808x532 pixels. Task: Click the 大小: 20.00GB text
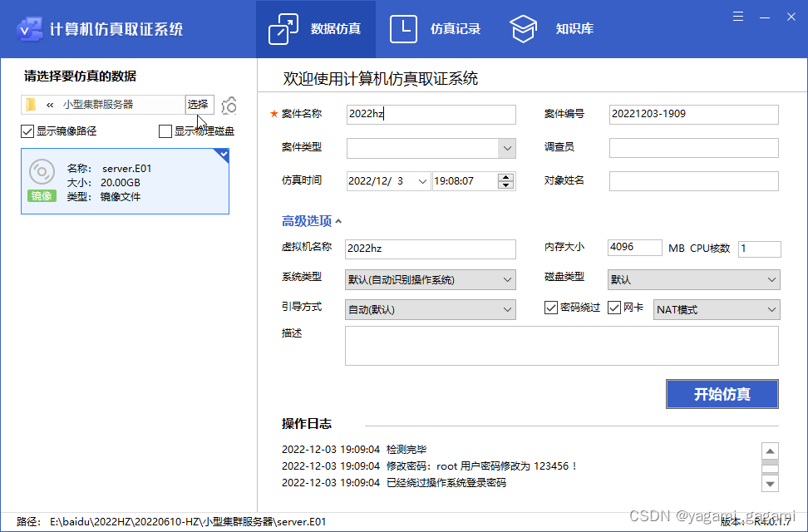104,183
